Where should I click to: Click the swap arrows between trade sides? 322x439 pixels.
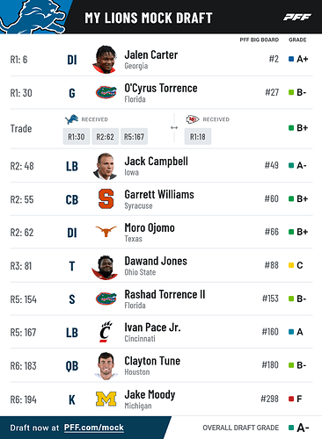point(174,127)
